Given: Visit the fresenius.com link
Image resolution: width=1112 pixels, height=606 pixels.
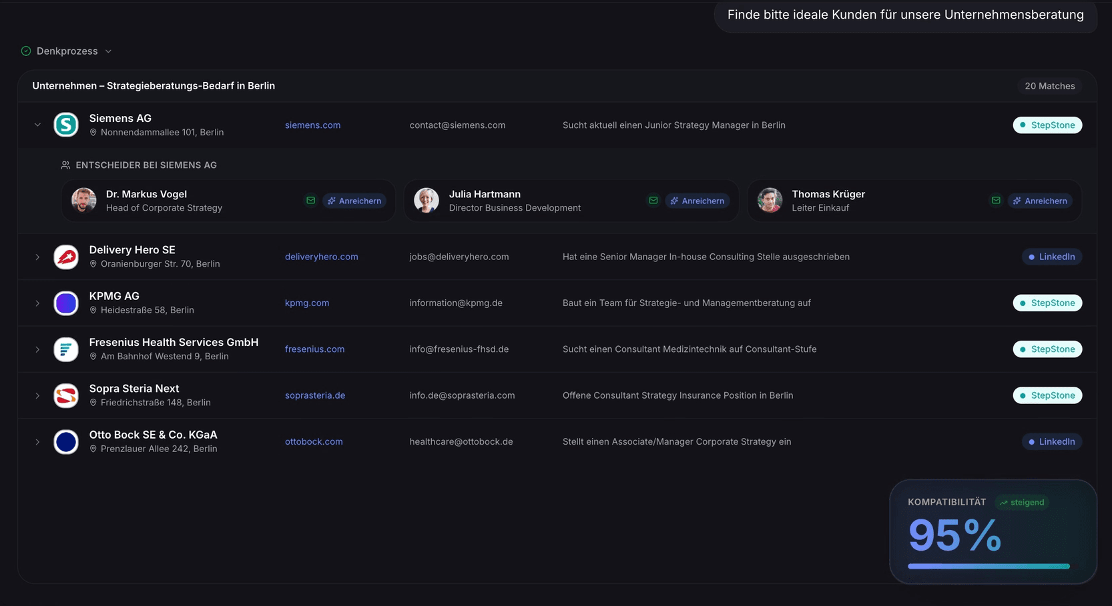Looking at the screenshot, I should click(x=314, y=349).
